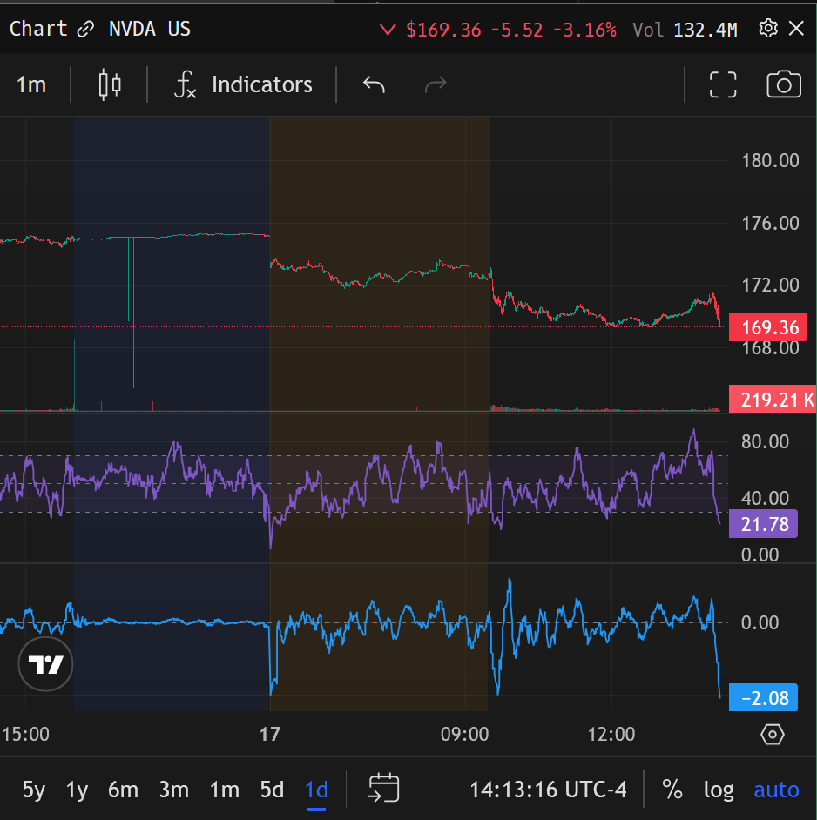Select the 3m date range

(x=173, y=790)
